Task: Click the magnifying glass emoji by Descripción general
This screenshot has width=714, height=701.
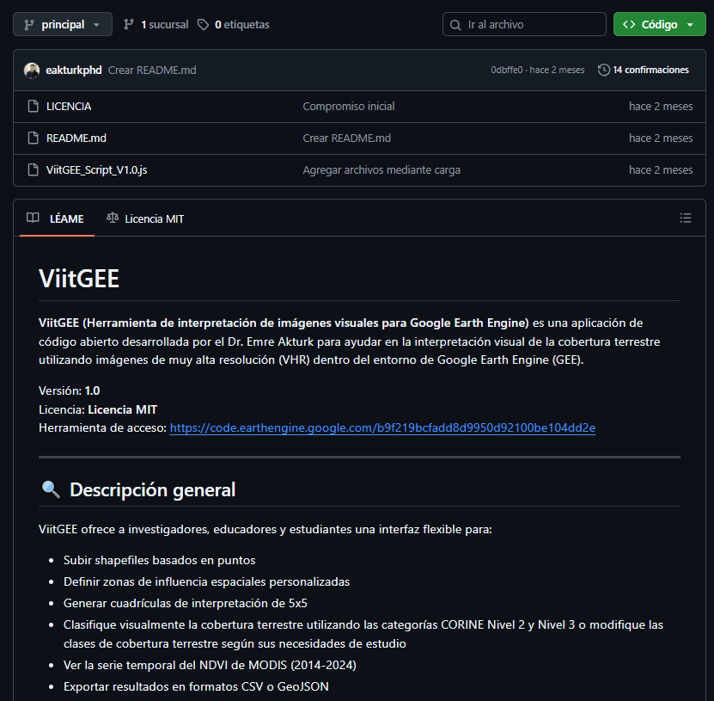Action: [x=51, y=490]
